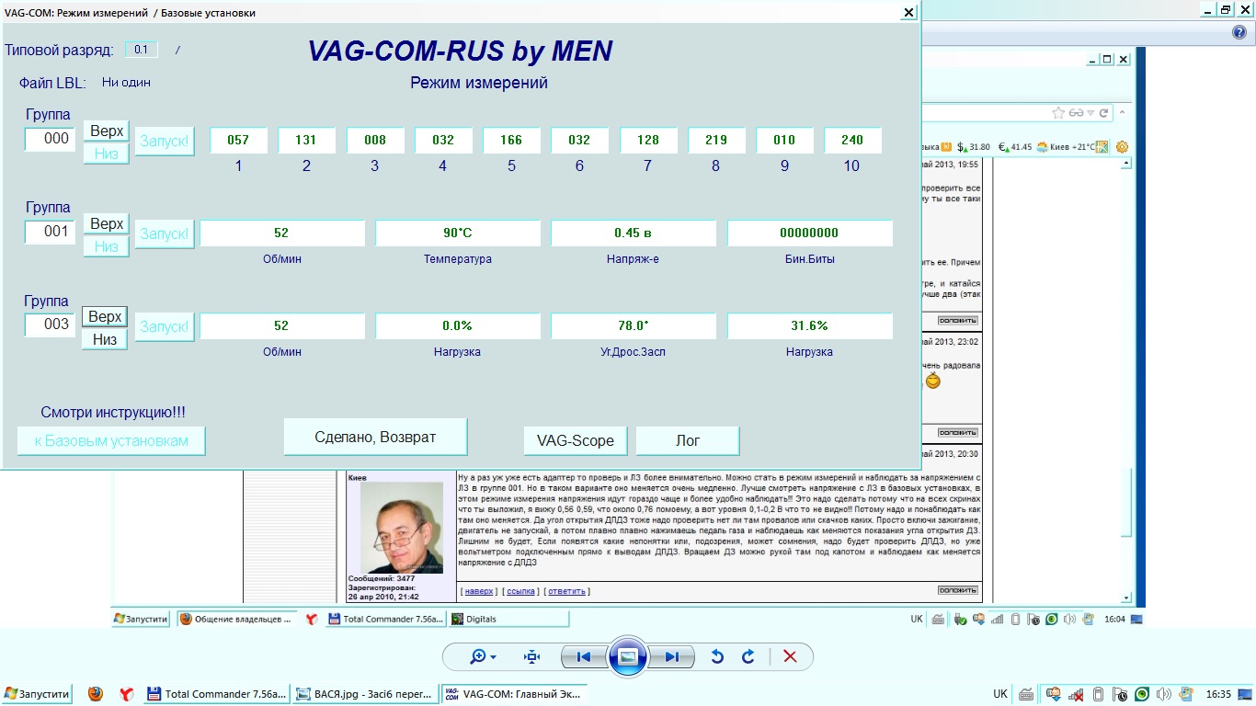Screen dimensions: 1256x706
Task: Switch to Total Commander on the taskbar showing 16:35
Action: pos(216,694)
